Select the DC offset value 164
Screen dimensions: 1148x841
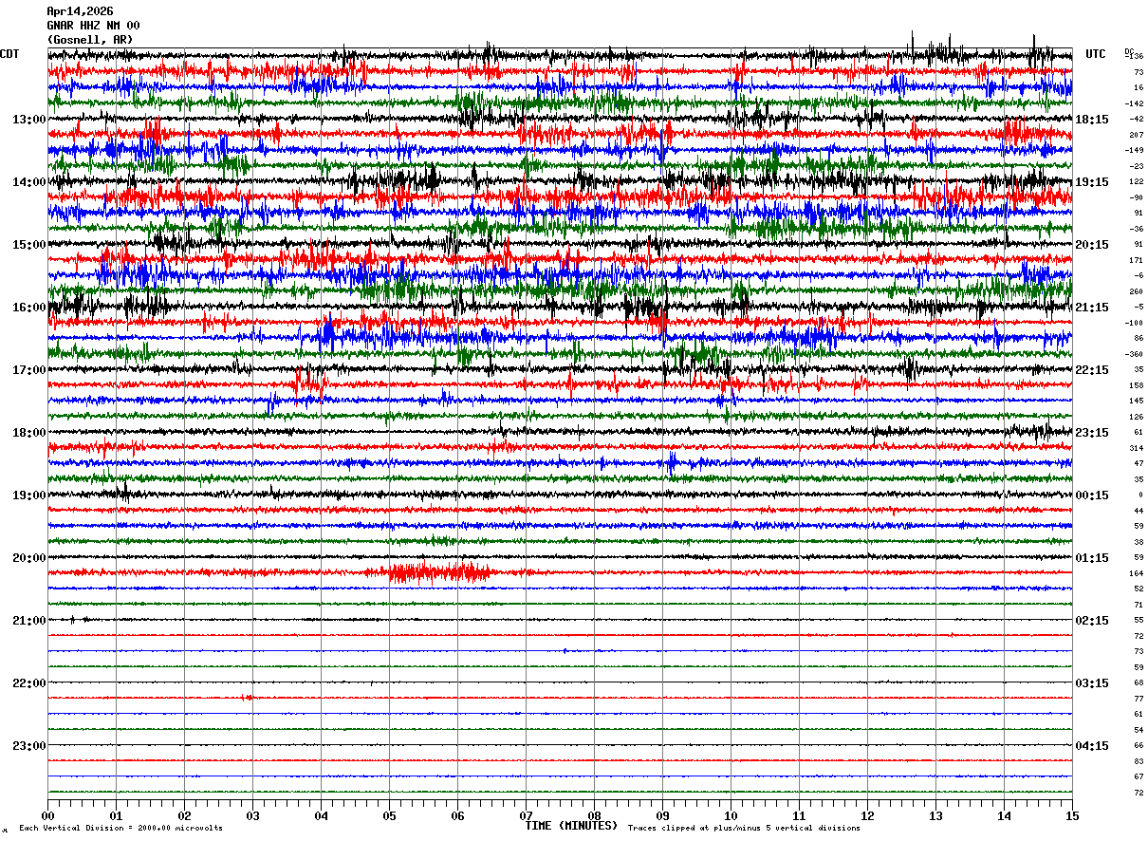coord(1137,573)
